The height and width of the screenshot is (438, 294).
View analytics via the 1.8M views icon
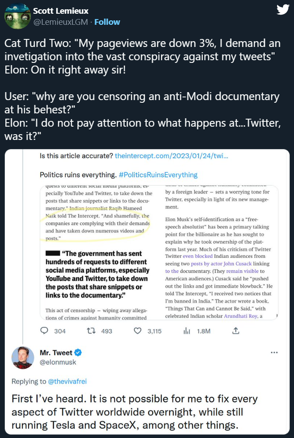187,331
